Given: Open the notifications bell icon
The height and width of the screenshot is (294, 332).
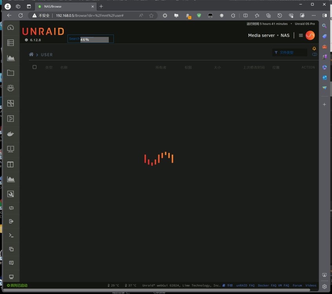Looking at the screenshot, I should click(314, 49).
